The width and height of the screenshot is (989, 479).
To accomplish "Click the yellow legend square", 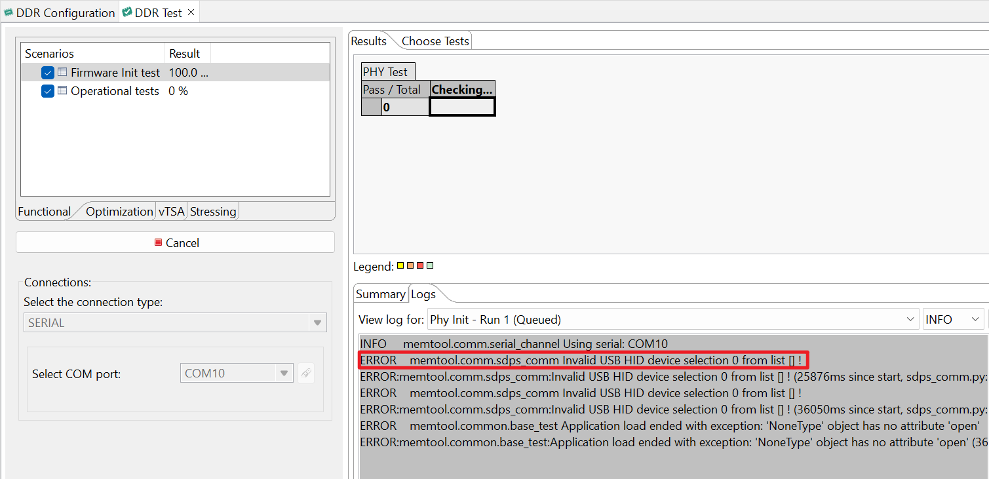I will (400, 265).
